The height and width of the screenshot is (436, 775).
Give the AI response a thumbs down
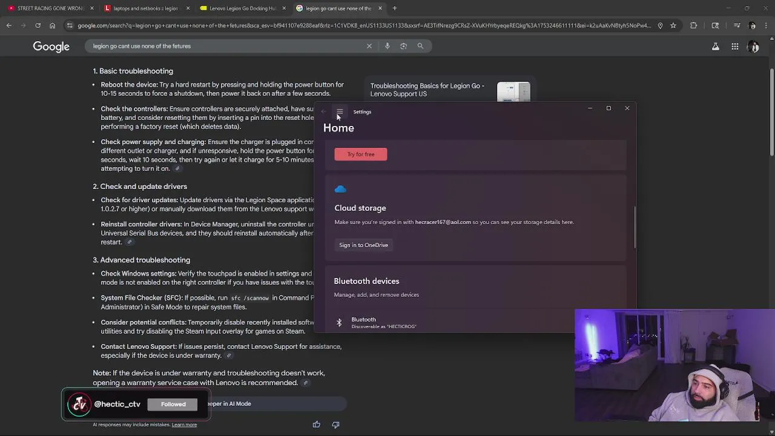pos(335,424)
